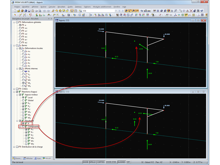
Task: Click the Save diskette toolbar icon
Action: click(x=29, y=11)
